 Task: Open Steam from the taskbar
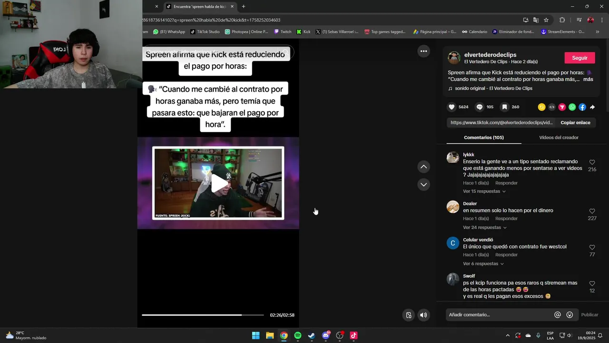pyautogui.click(x=312, y=335)
